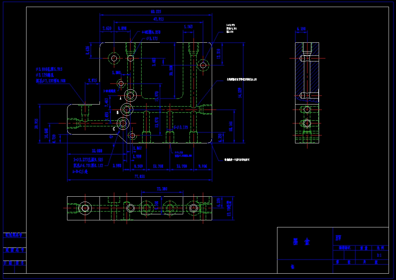396x280 pixels.
Task: Click the 日期 cell in the left border strip
Action: (x=7, y=263)
